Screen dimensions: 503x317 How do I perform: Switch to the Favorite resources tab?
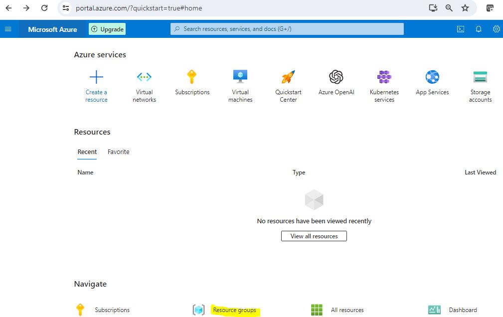(118, 152)
